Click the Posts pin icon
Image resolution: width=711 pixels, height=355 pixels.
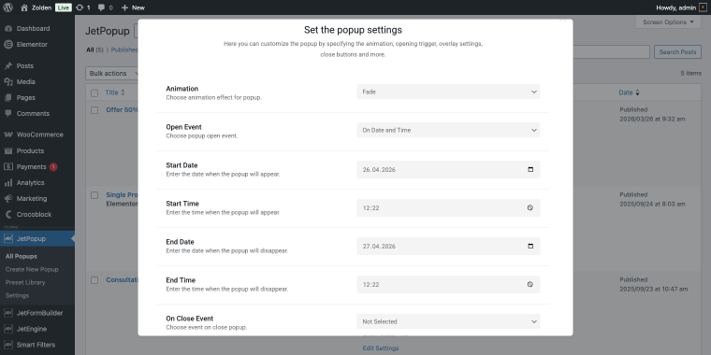coord(8,65)
